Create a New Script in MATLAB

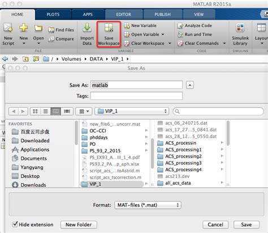pos(8,34)
